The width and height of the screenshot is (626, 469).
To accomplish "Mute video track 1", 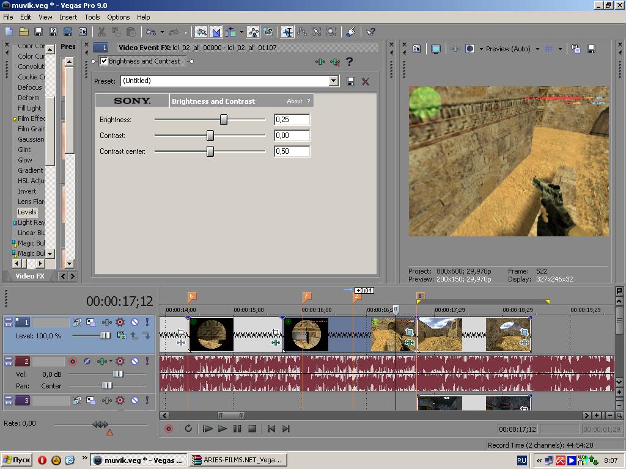I will coord(134,322).
